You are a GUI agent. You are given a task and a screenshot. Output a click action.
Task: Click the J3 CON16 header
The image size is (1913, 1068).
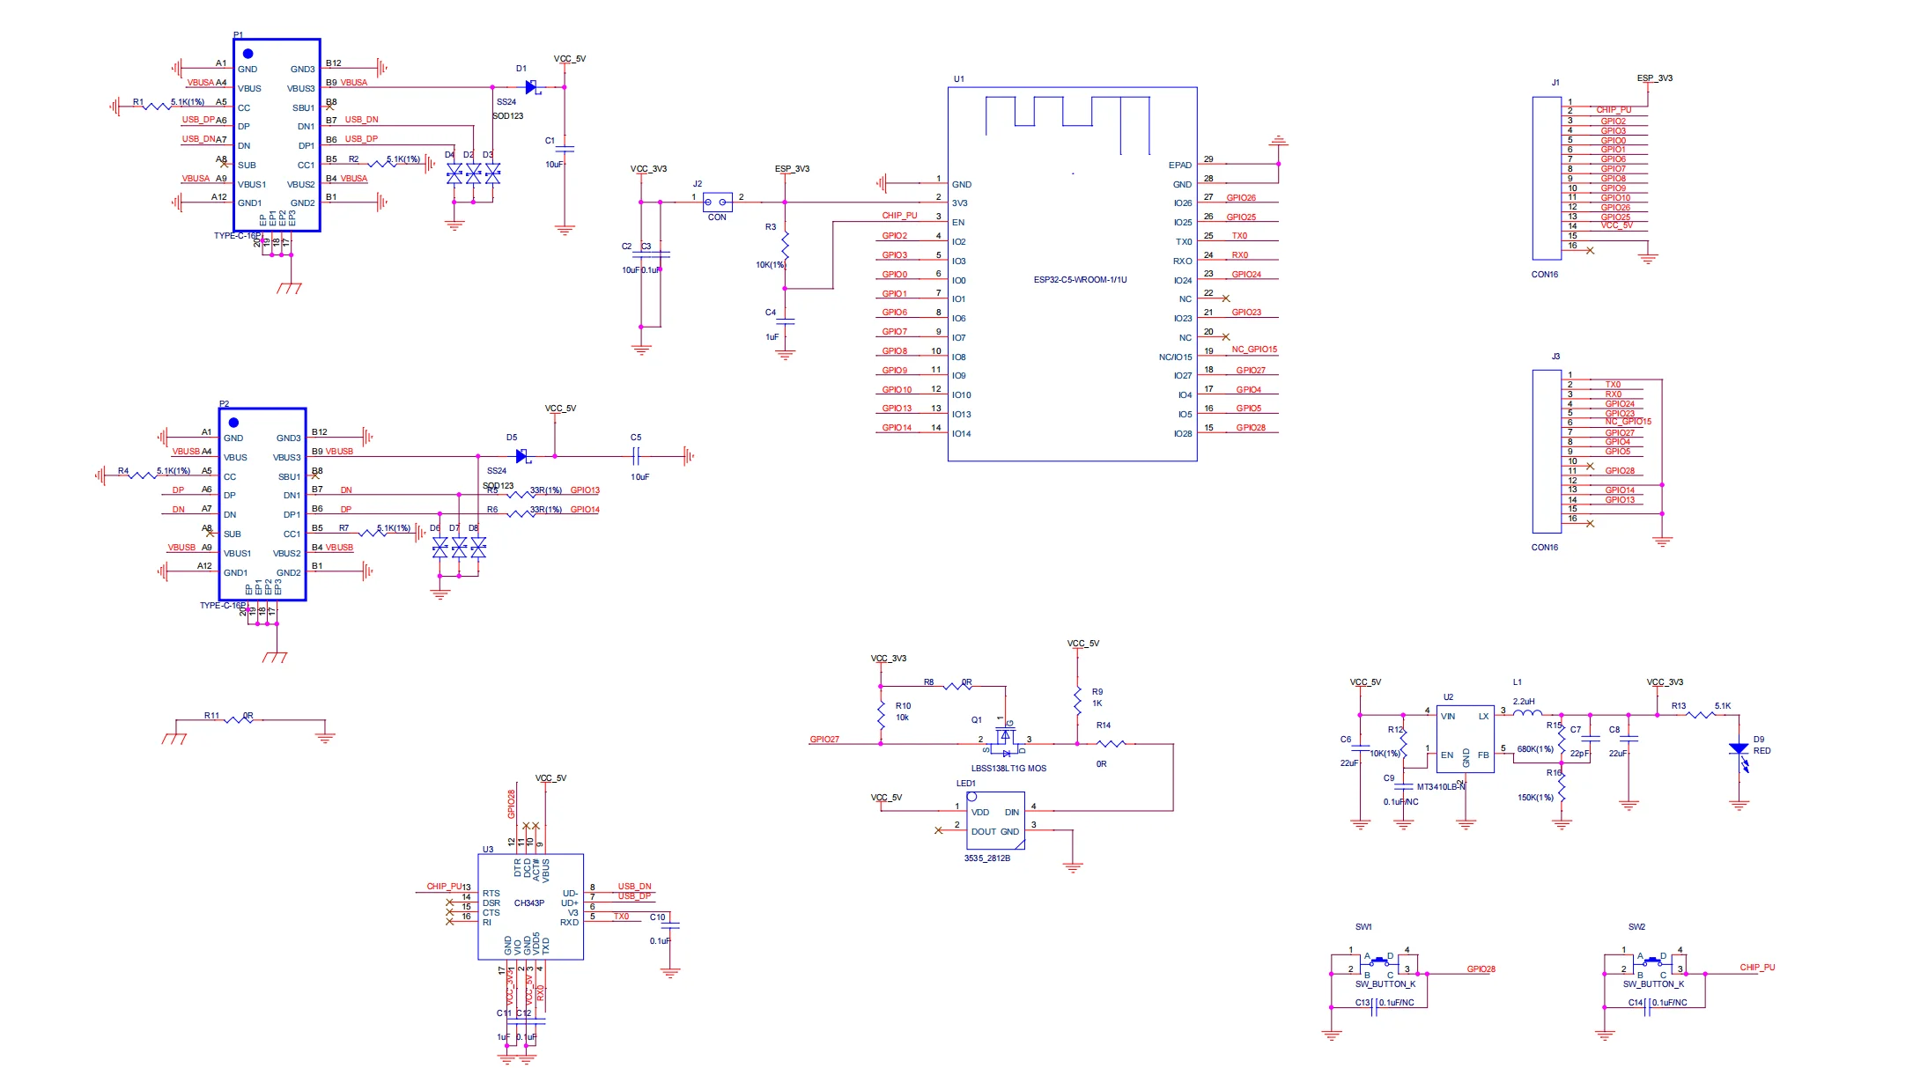click(x=1547, y=451)
